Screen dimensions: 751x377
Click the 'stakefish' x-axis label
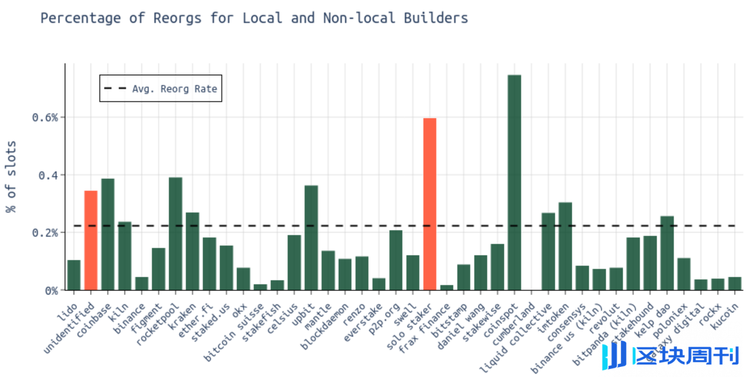point(261,322)
